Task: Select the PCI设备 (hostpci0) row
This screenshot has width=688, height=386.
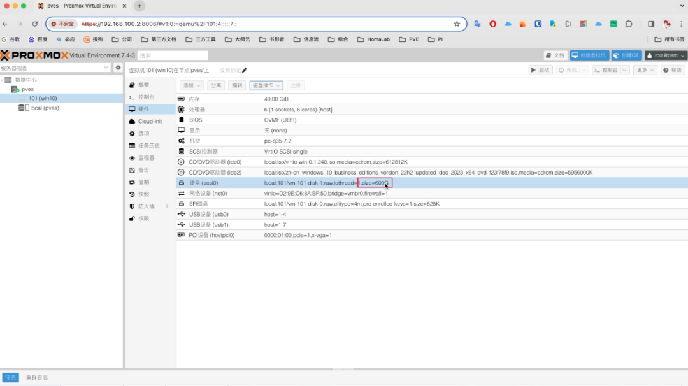Action: (432, 235)
